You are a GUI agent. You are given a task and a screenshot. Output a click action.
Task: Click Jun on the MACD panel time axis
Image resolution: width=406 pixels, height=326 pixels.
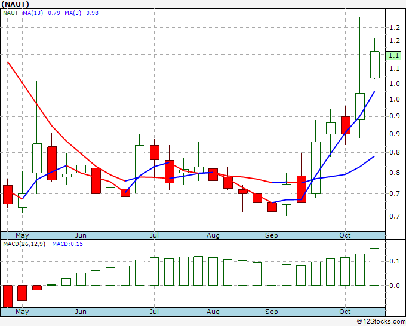point(81,312)
